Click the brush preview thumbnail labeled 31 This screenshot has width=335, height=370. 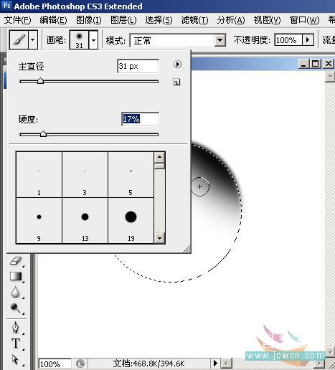(79, 39)
